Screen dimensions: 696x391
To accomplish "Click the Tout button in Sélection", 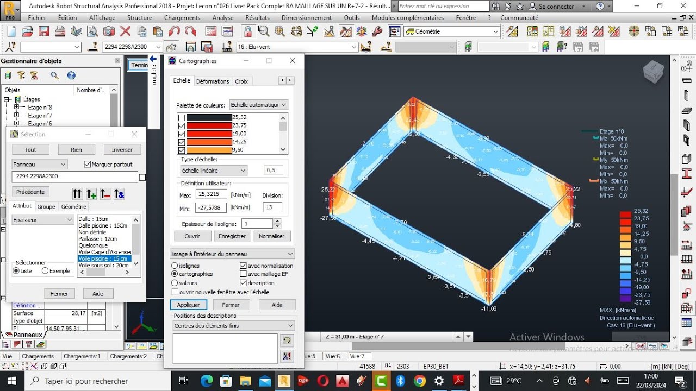I will 30,150.
